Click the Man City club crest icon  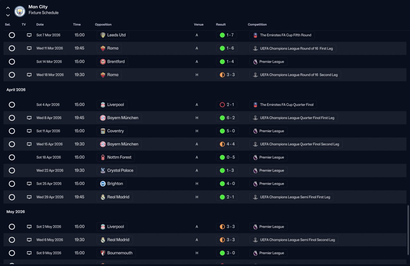(20, 12)
